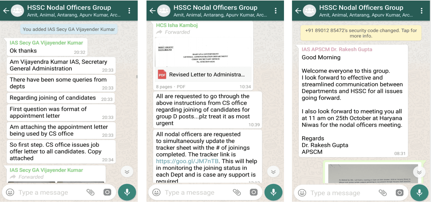The image size is (431, 202).
Task: Open group avatar in right chat header
Action: coord(310,11)
